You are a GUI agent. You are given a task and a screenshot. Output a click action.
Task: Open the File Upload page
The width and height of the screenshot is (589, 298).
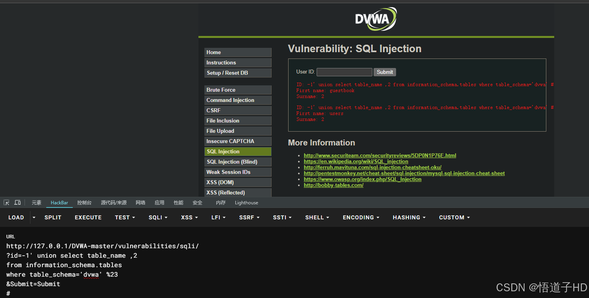click(238, 131)
